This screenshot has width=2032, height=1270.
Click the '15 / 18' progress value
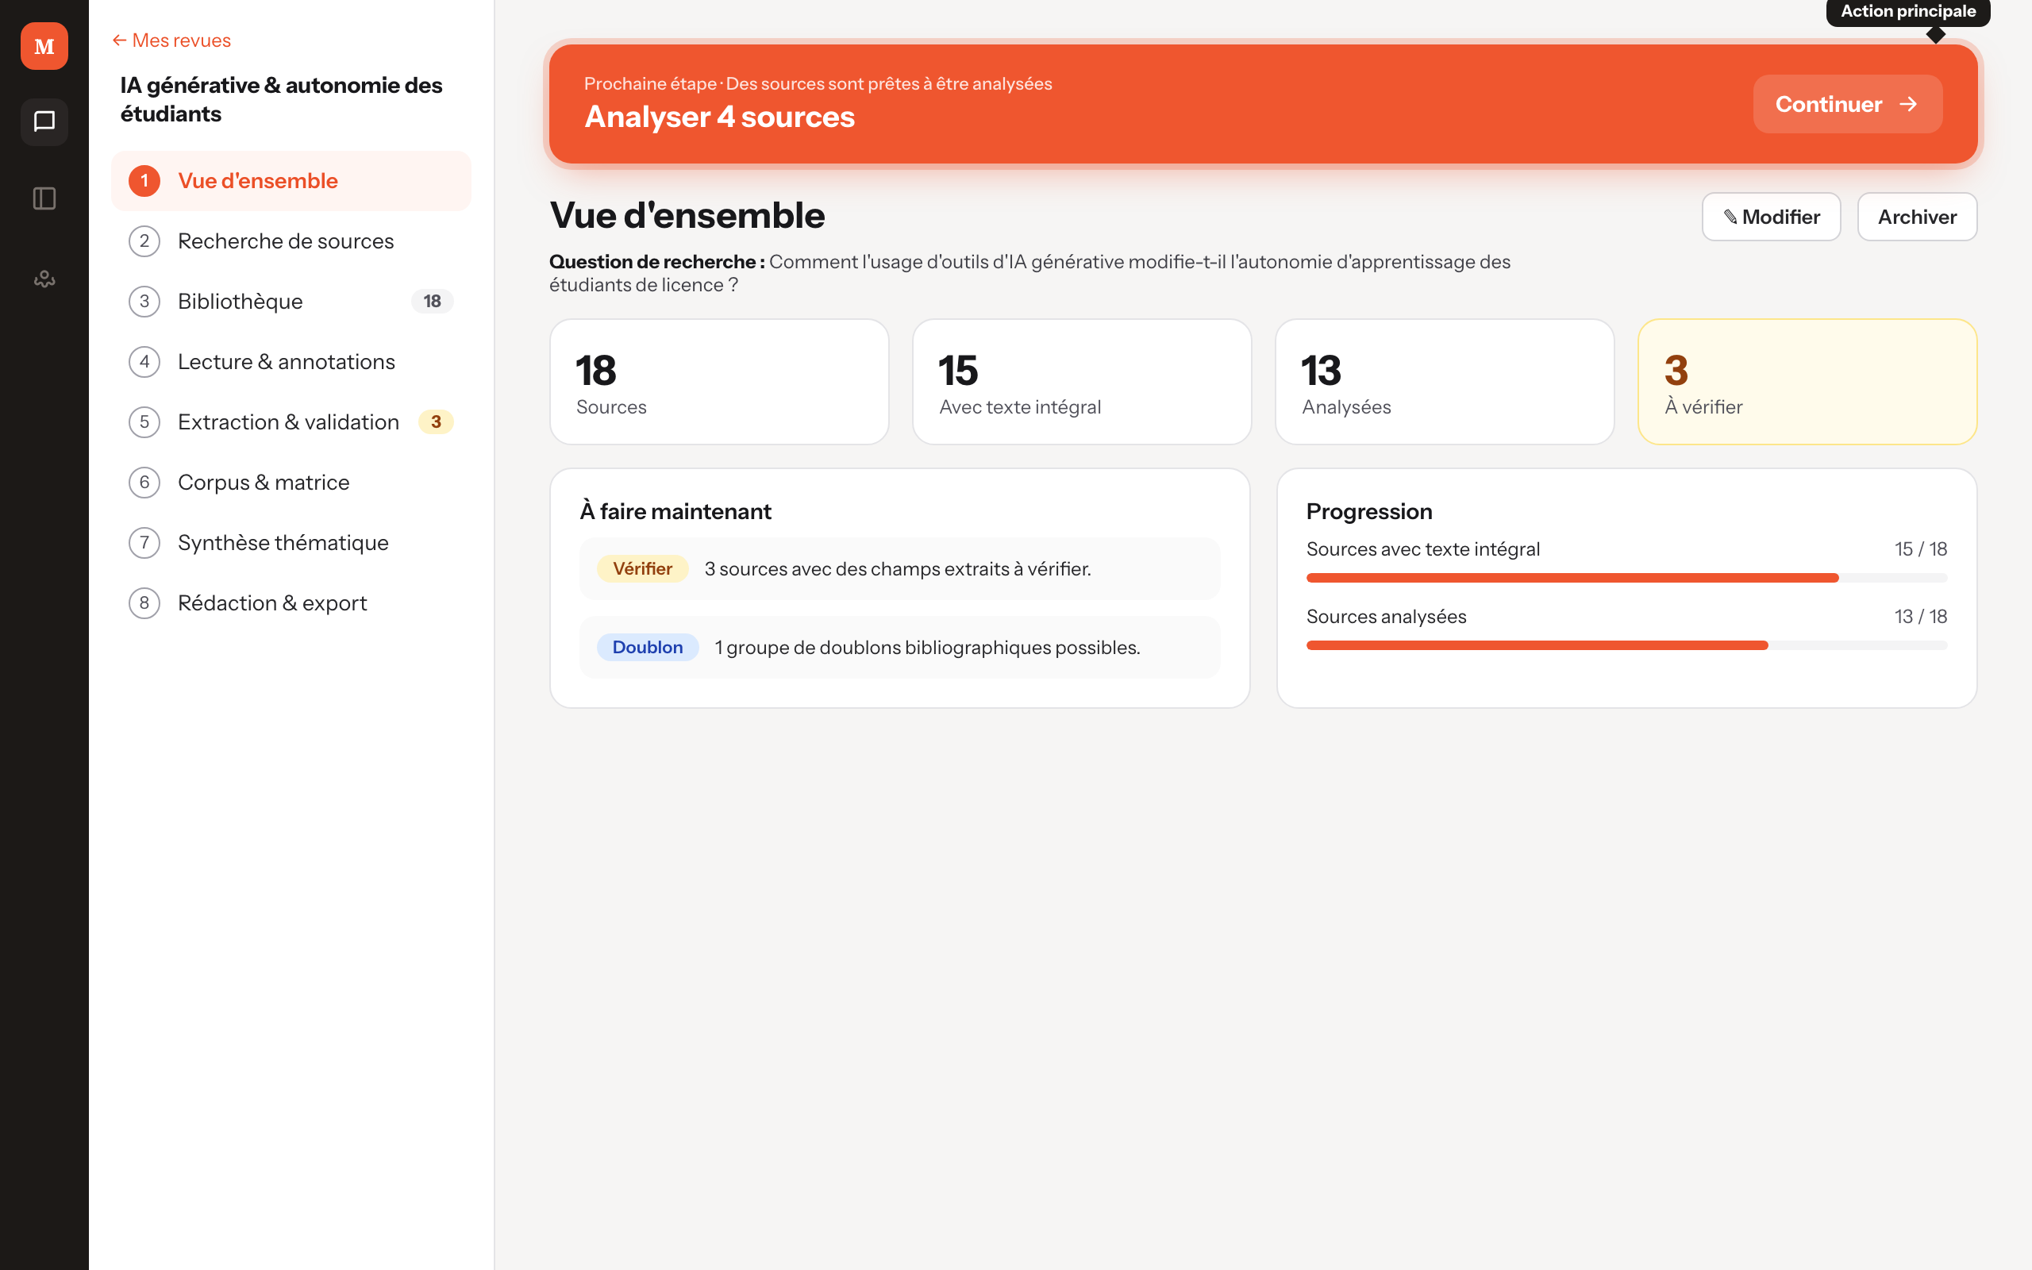tap(1920, 549)
